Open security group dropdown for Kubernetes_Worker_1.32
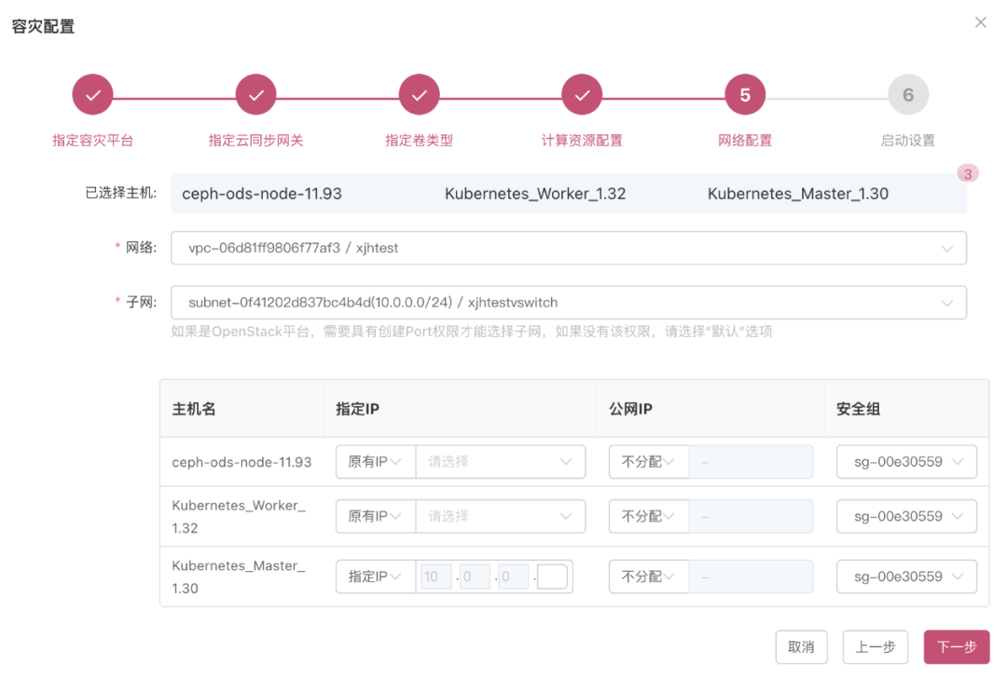 coord(906,516)
